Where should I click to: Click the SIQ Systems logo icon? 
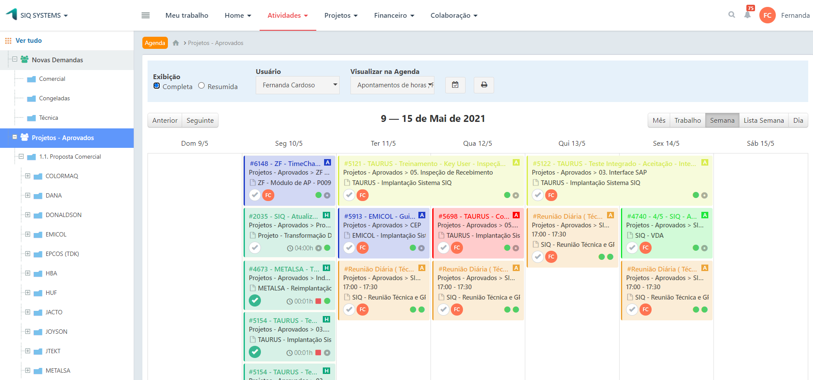[x=12, y=14]
